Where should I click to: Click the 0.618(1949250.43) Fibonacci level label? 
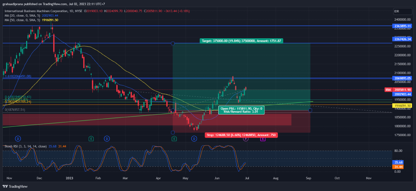18,97
